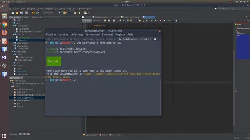
Task: Open Visual Studio Code from the dock
Action: click(x=4, y=57)
